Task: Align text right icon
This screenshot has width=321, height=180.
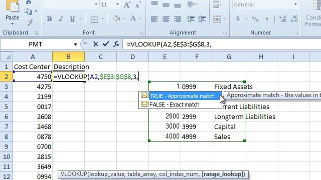Action: 177,19
